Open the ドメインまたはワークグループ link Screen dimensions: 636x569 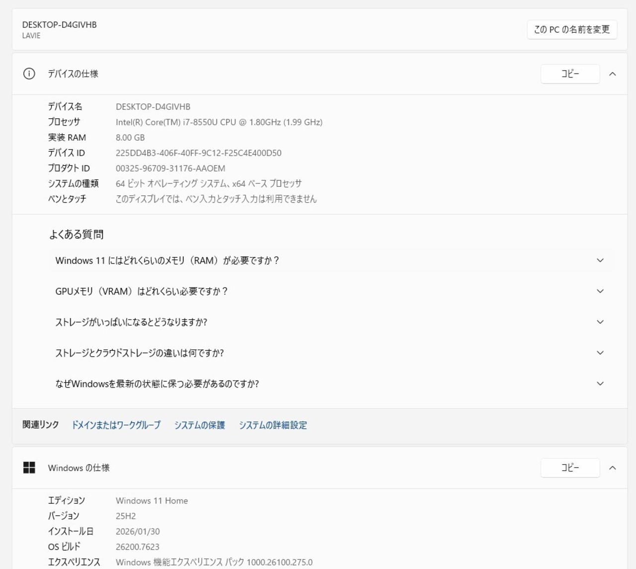point(116,425)
